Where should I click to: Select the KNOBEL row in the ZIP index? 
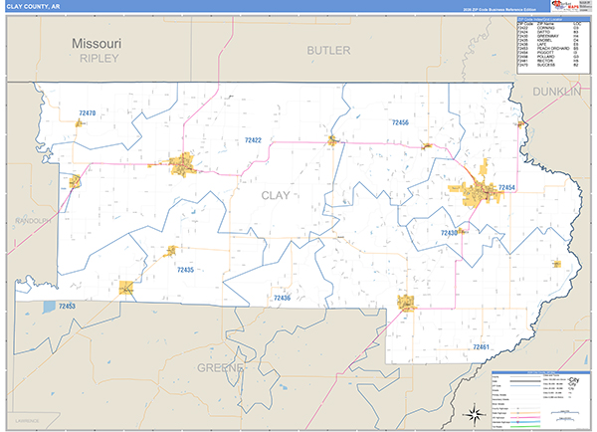[x=548, y=41]
